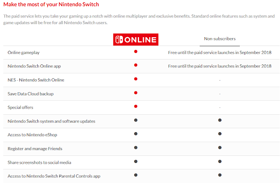
Task: Click the 'Make the most of your Nintendo Switch' heading
Action: pos(51,4)
